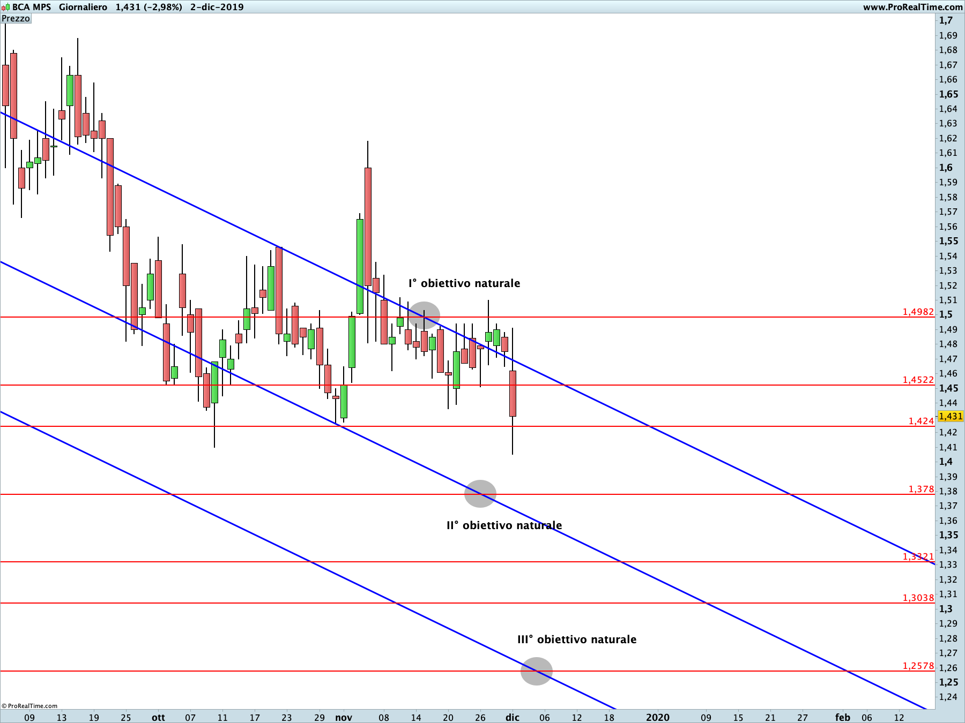The image size is (965, 723).
Task: Click the 1,25 price scale value
Action: pyautogui.click(x=948, y=682)
